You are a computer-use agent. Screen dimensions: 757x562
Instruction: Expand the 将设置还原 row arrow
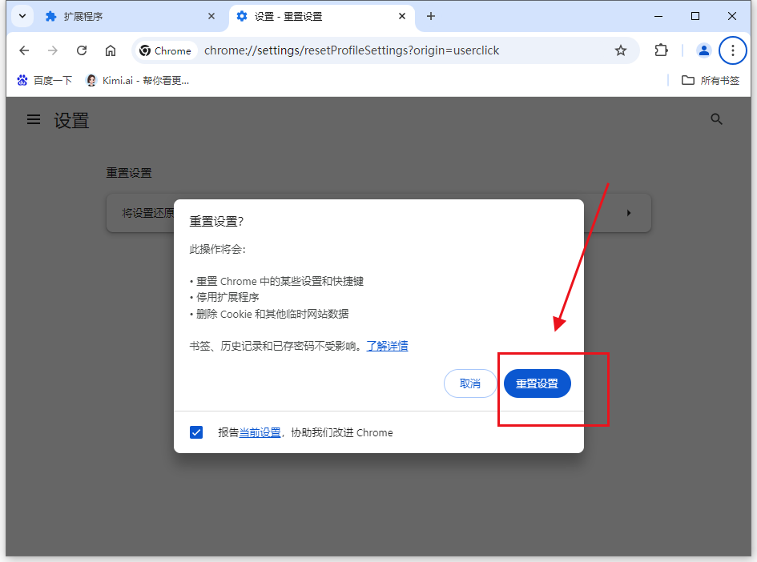629,213
